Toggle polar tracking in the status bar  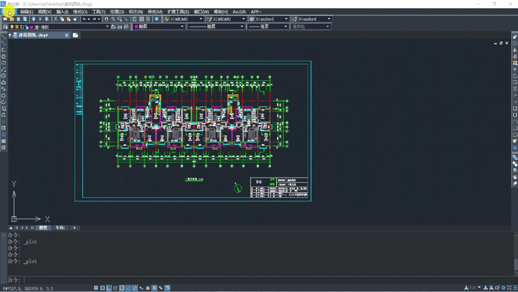[115, 288]
